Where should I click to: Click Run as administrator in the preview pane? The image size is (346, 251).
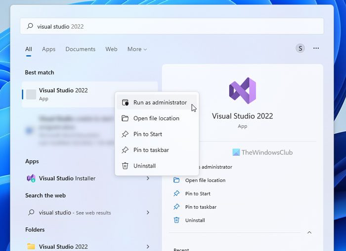(x=216, y=167)
